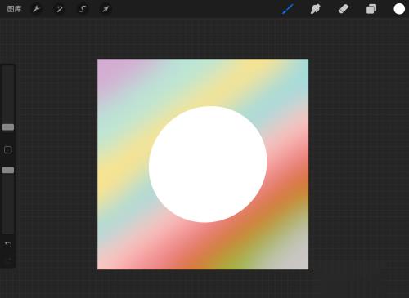Viewport: 409px width, 298px height.
Task: Open the 图库 gallery
Action: point(14,9)
